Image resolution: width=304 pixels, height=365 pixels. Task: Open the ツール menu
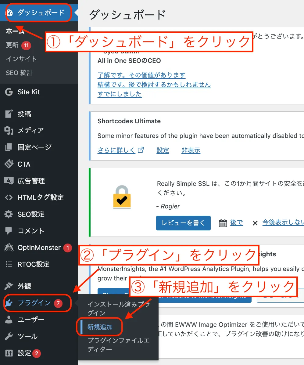pyautogui.click(x=28, y=336)
